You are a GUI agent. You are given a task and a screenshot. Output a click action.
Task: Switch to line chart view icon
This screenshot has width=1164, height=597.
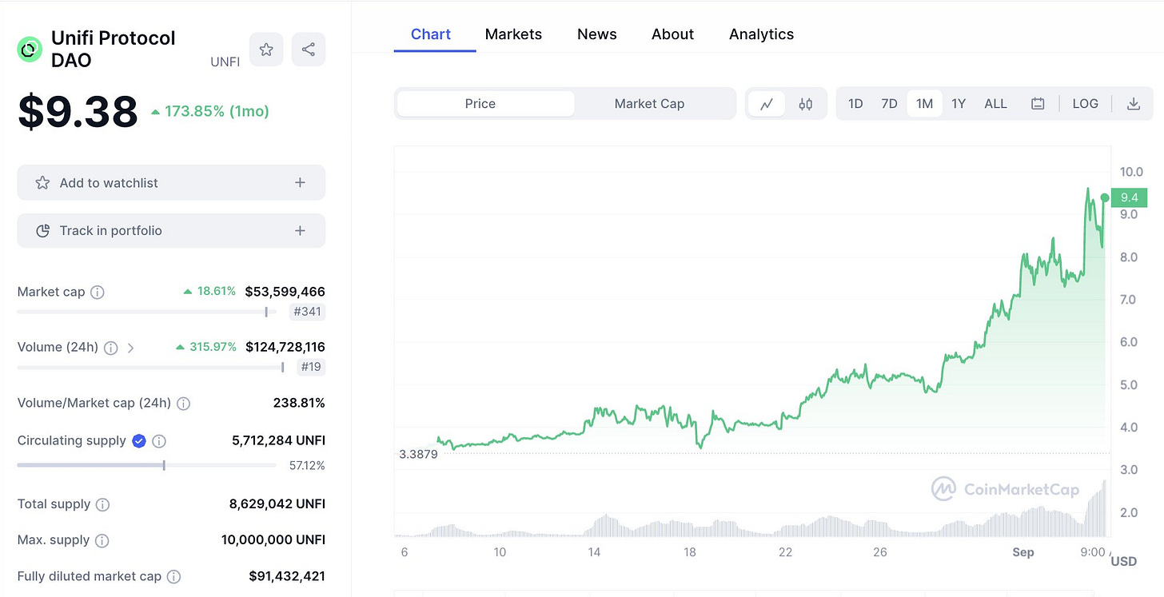click(x=767, y=104)
